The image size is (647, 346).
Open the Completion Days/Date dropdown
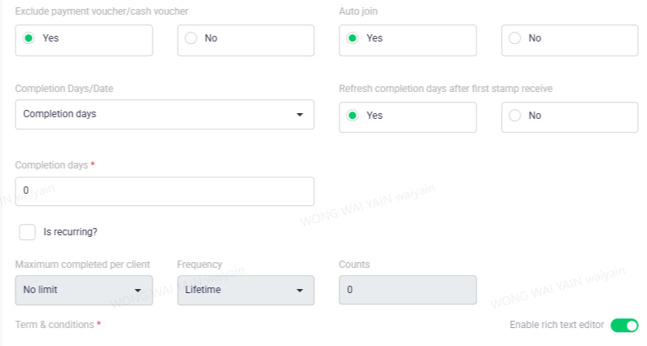163,114
